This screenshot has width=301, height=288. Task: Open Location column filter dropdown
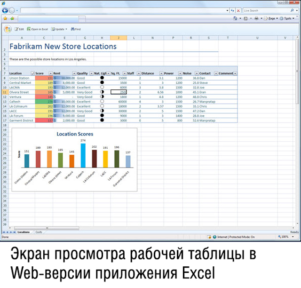(33, 73)
